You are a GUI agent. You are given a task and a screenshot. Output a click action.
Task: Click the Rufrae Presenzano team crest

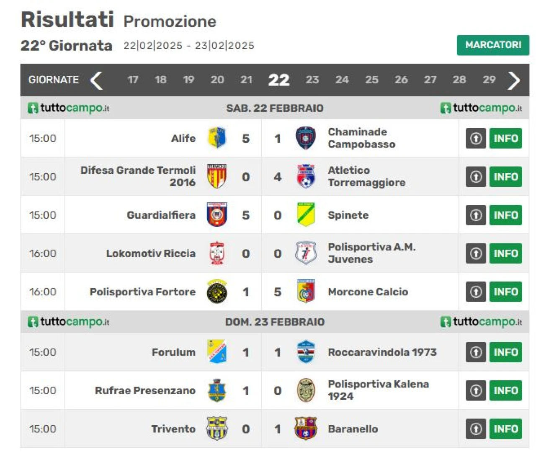pyautogui.click(x=217, y=390)
